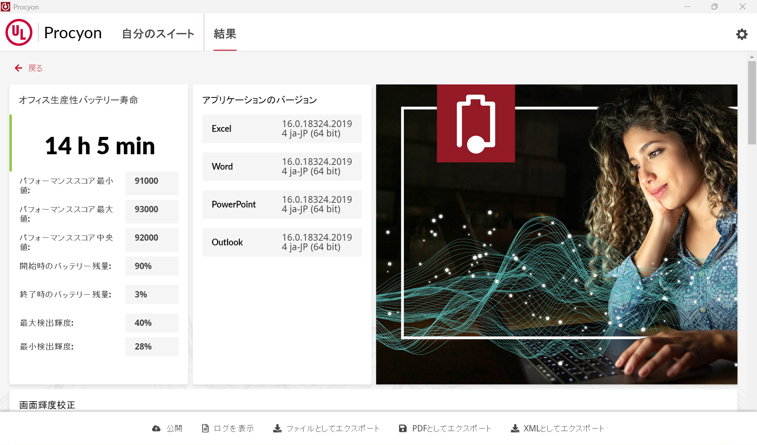Click the ログを表示 document icon
The width and height of the screenshot is (757, 445).
click(205, 428)
